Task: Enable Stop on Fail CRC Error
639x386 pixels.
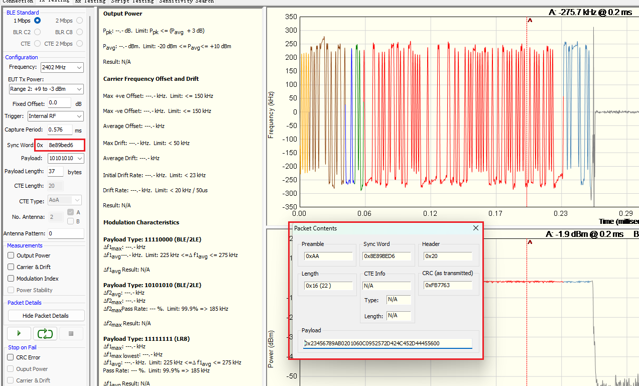Action: point(11,357)
